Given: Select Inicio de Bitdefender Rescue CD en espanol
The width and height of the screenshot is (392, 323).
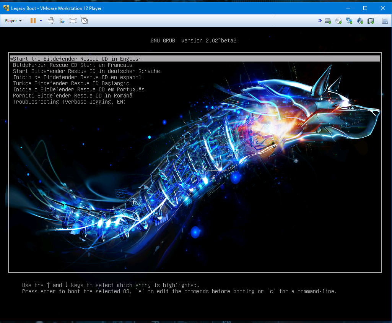Looking at the screenshot, I should [x=77, y=77].
